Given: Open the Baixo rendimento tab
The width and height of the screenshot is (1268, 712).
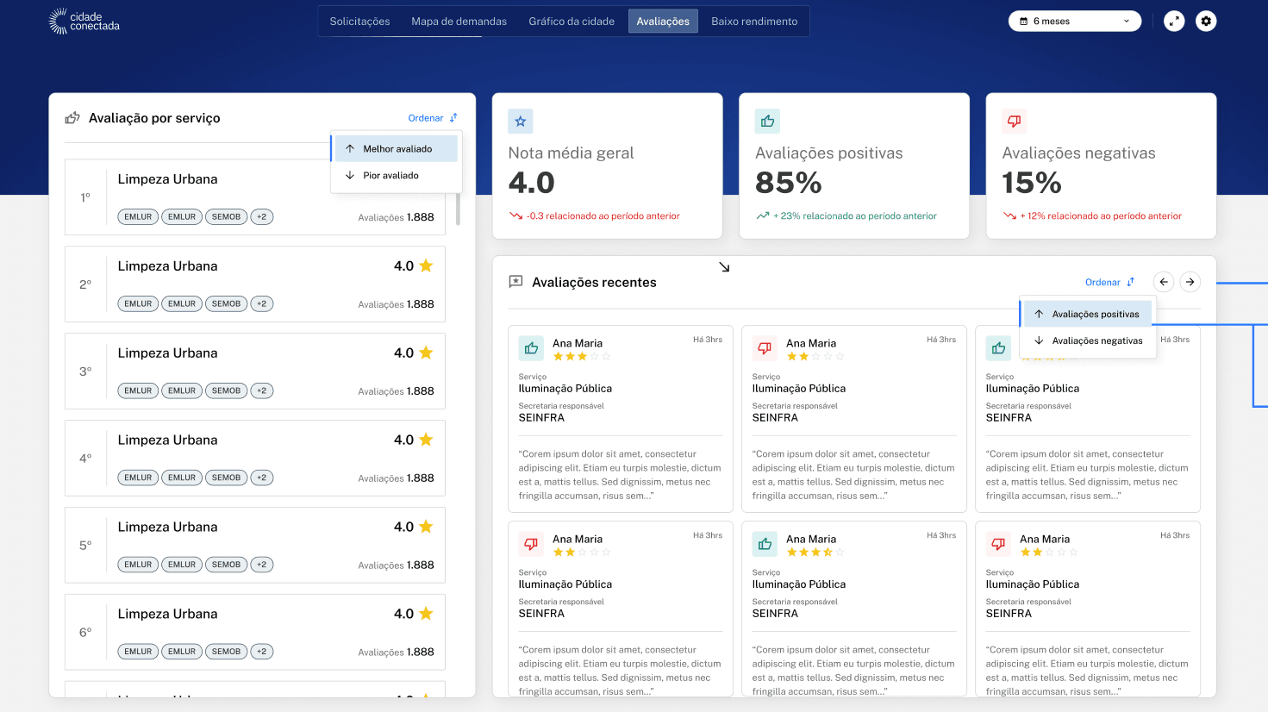Looking at the screenshot, I should pos(754,22).
